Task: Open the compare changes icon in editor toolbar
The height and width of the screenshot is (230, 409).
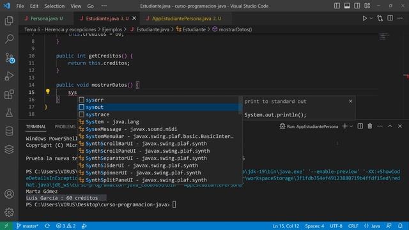Action: 380,19
